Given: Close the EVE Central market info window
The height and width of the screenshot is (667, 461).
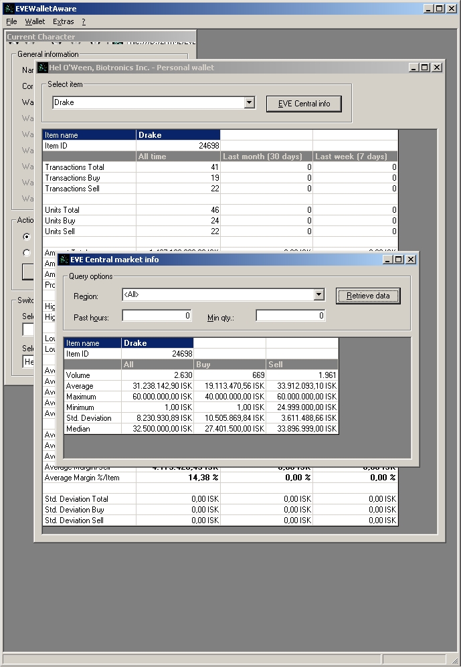Looking at the screenshot, I should point(410,260).
